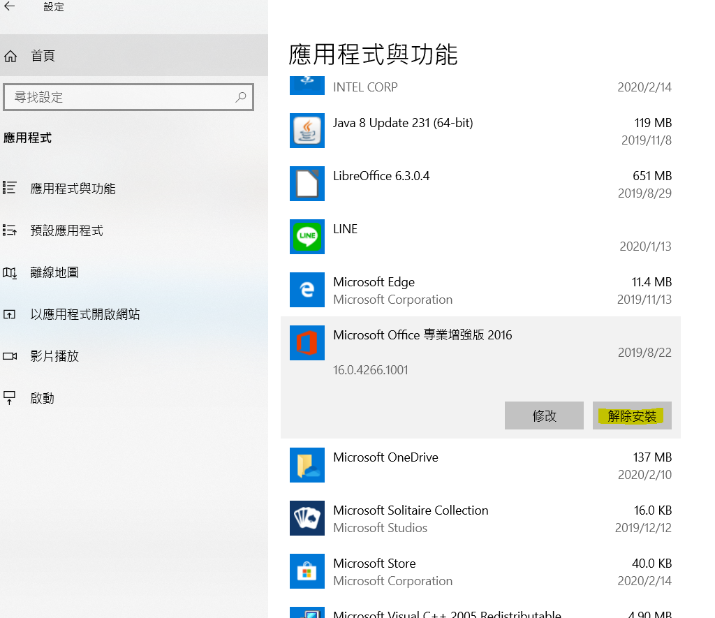
Task: Select Java 8 Update 231 (64-bit)
Action: point(403,123)
